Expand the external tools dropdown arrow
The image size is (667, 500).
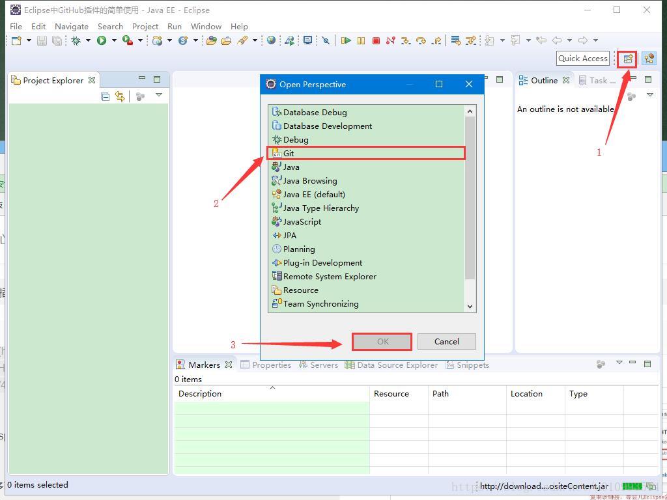(140, 40)
